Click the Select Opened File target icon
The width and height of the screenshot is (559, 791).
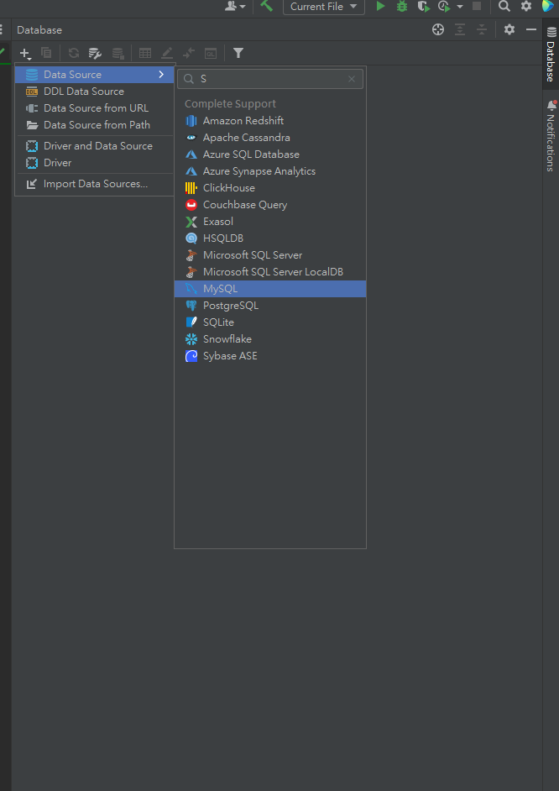pyautogui.click(x=438, y=29)
